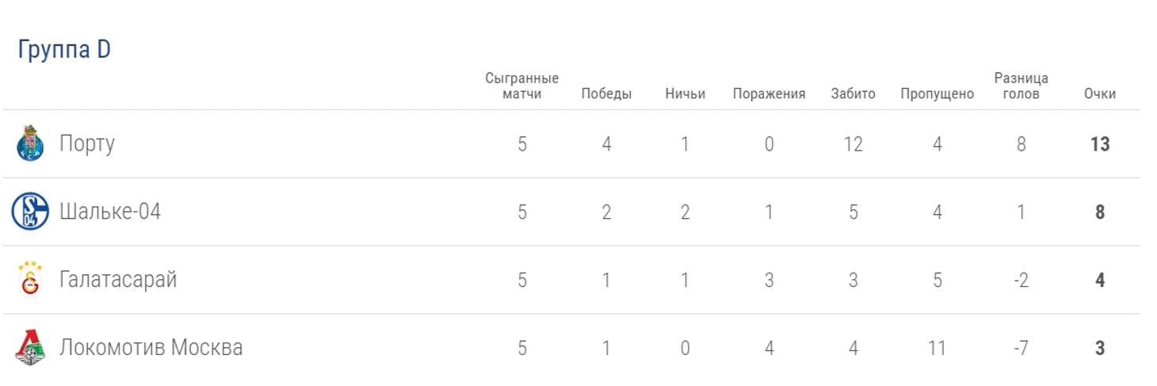Click the Поражения column header
1157x386 pixels.
coord(769,94)
